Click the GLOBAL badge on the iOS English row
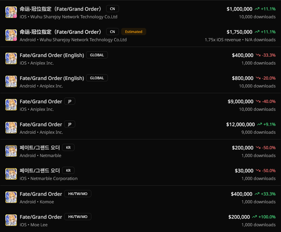 (x=97, y=55)
